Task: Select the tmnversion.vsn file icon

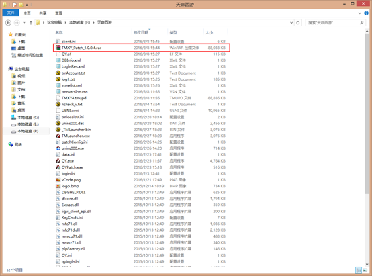Action: click(x=58, y=91)
